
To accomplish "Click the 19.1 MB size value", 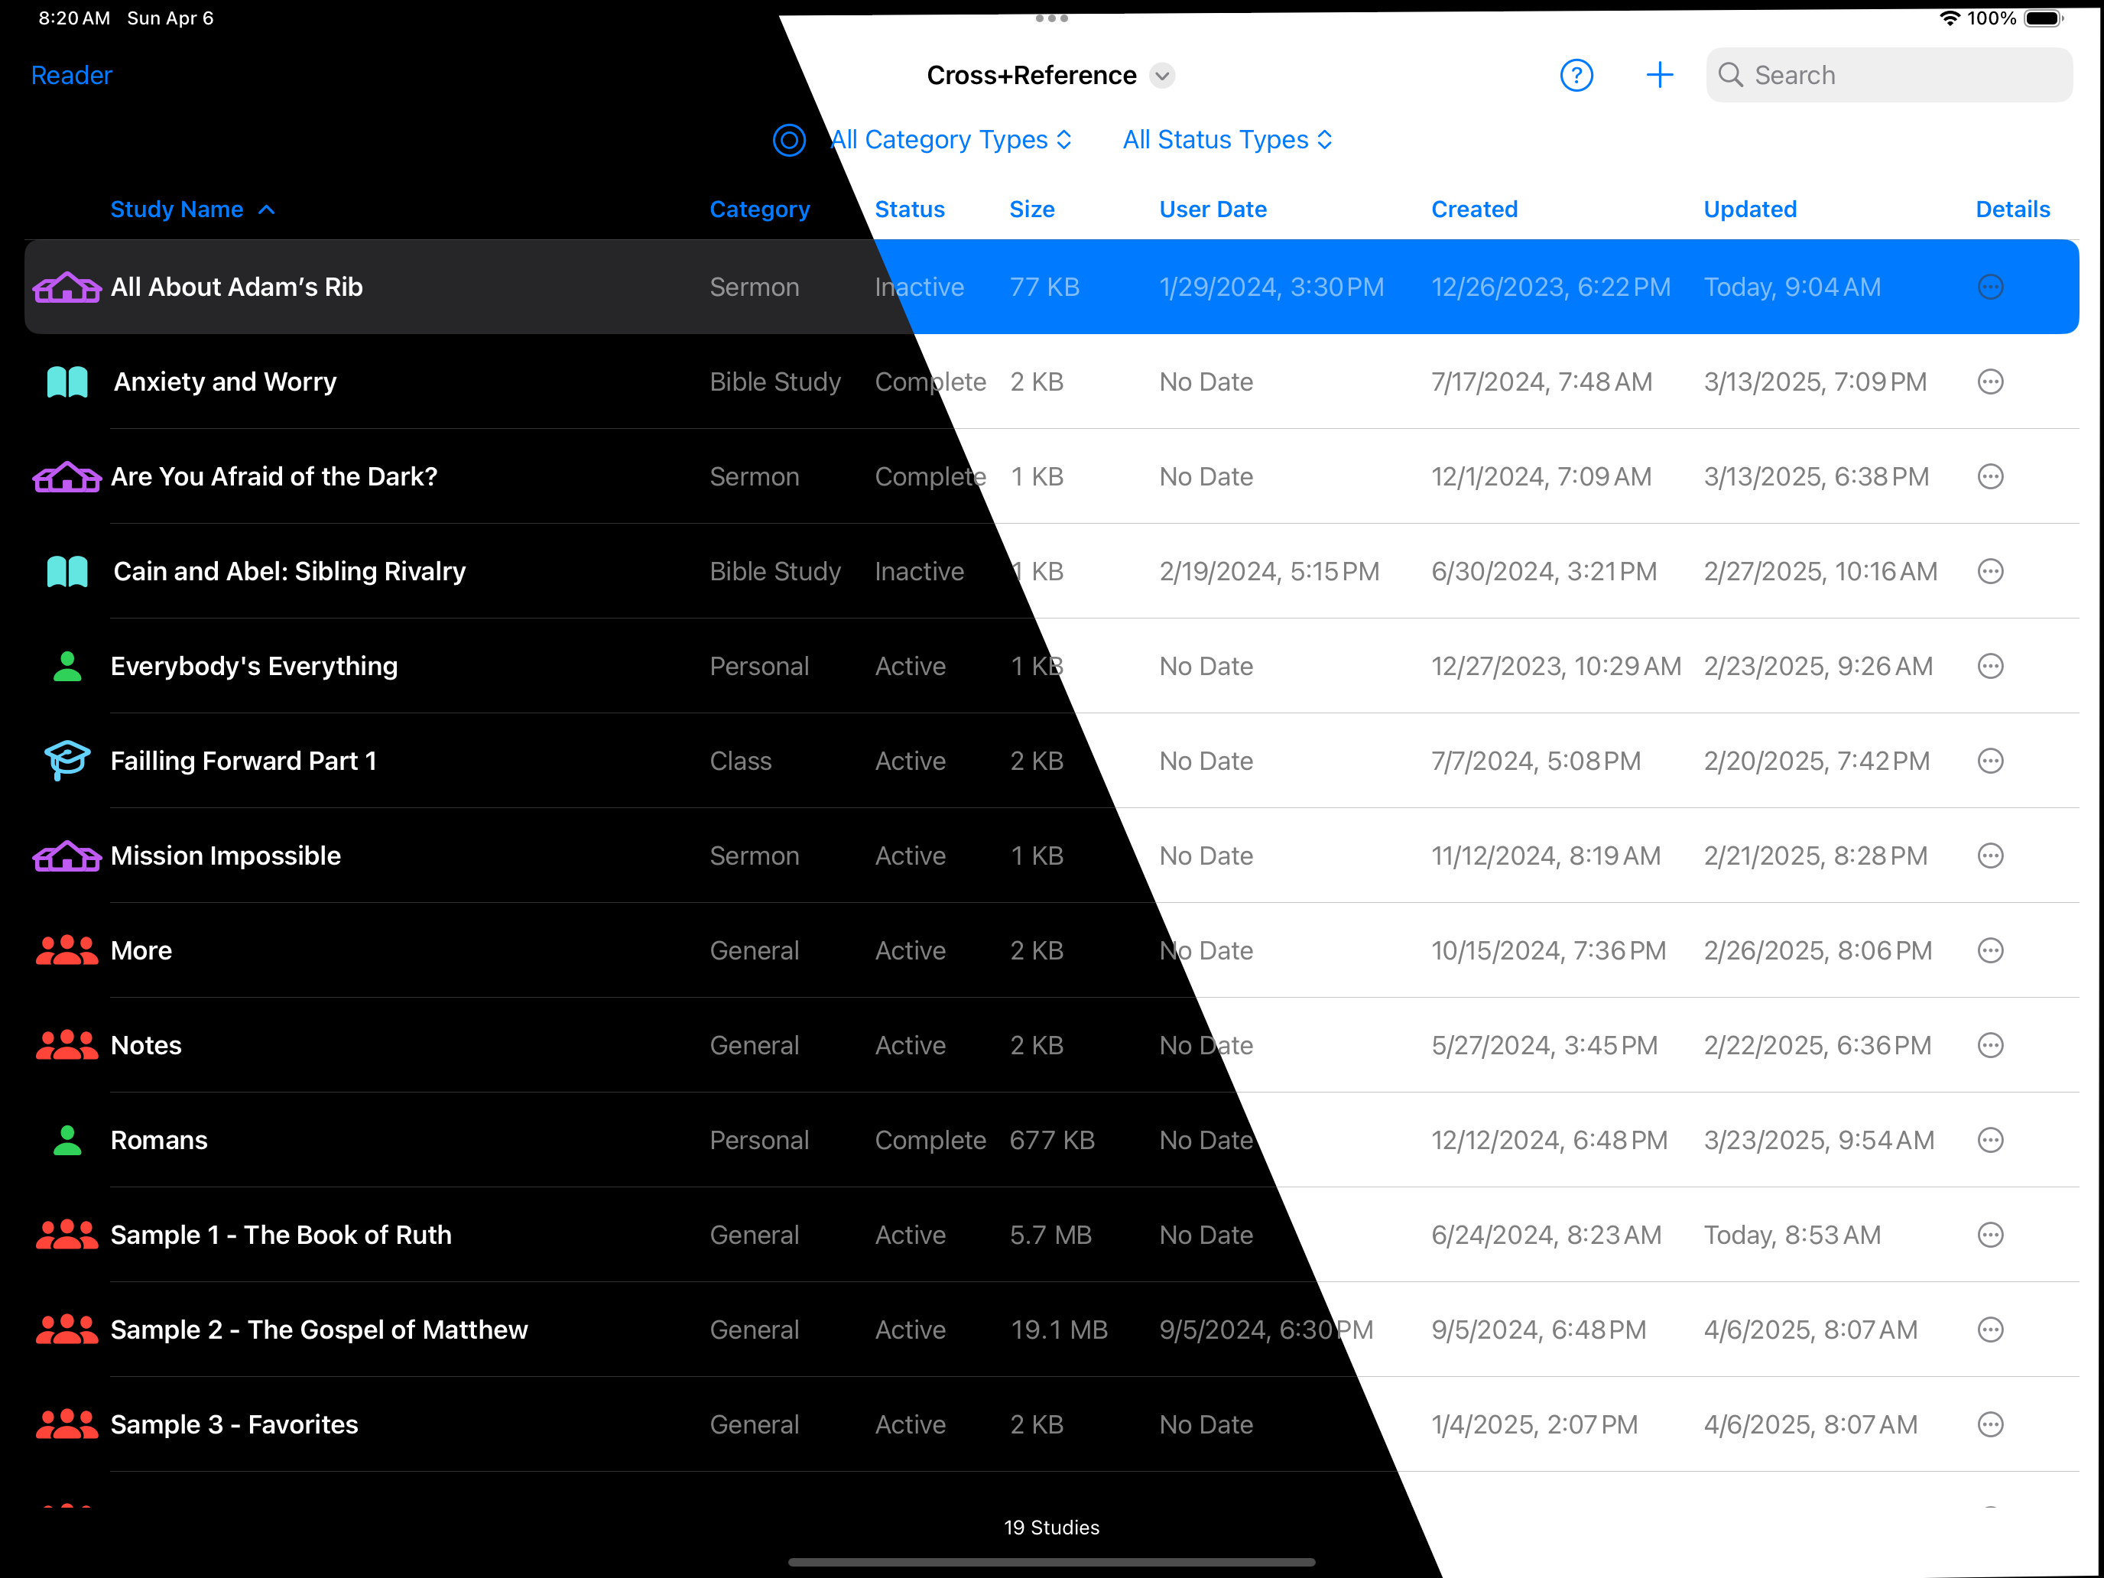I will pos(1059,1330).
